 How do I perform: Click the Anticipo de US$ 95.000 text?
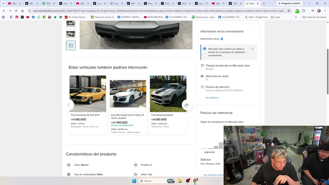[x=122, y=125]
